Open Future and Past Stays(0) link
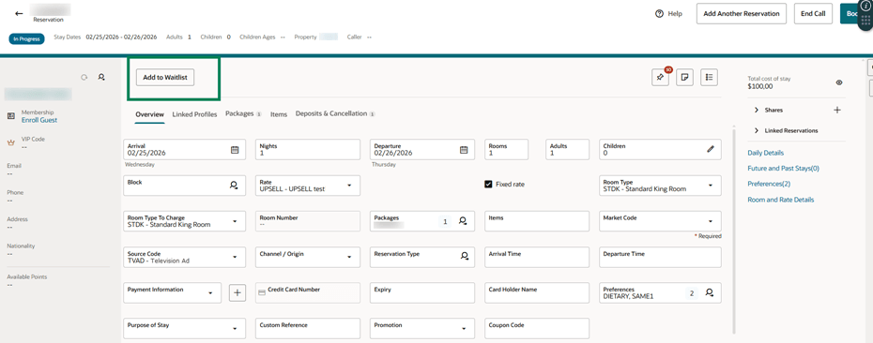The height and width of the screenshot is (343, 873). (x=784, y=168)
